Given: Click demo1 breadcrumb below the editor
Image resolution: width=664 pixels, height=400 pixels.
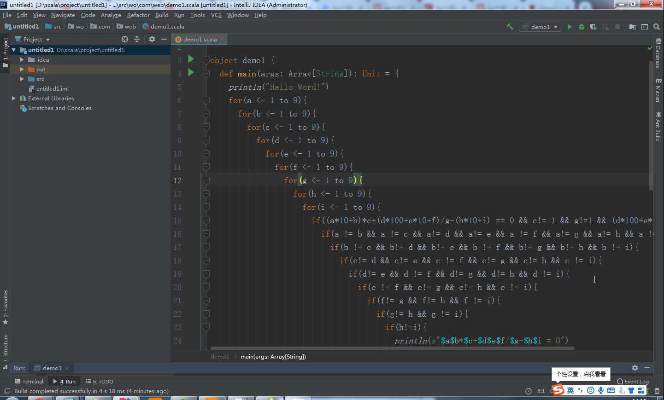Looking at the screenshot, I should click(x=220, y=356).
